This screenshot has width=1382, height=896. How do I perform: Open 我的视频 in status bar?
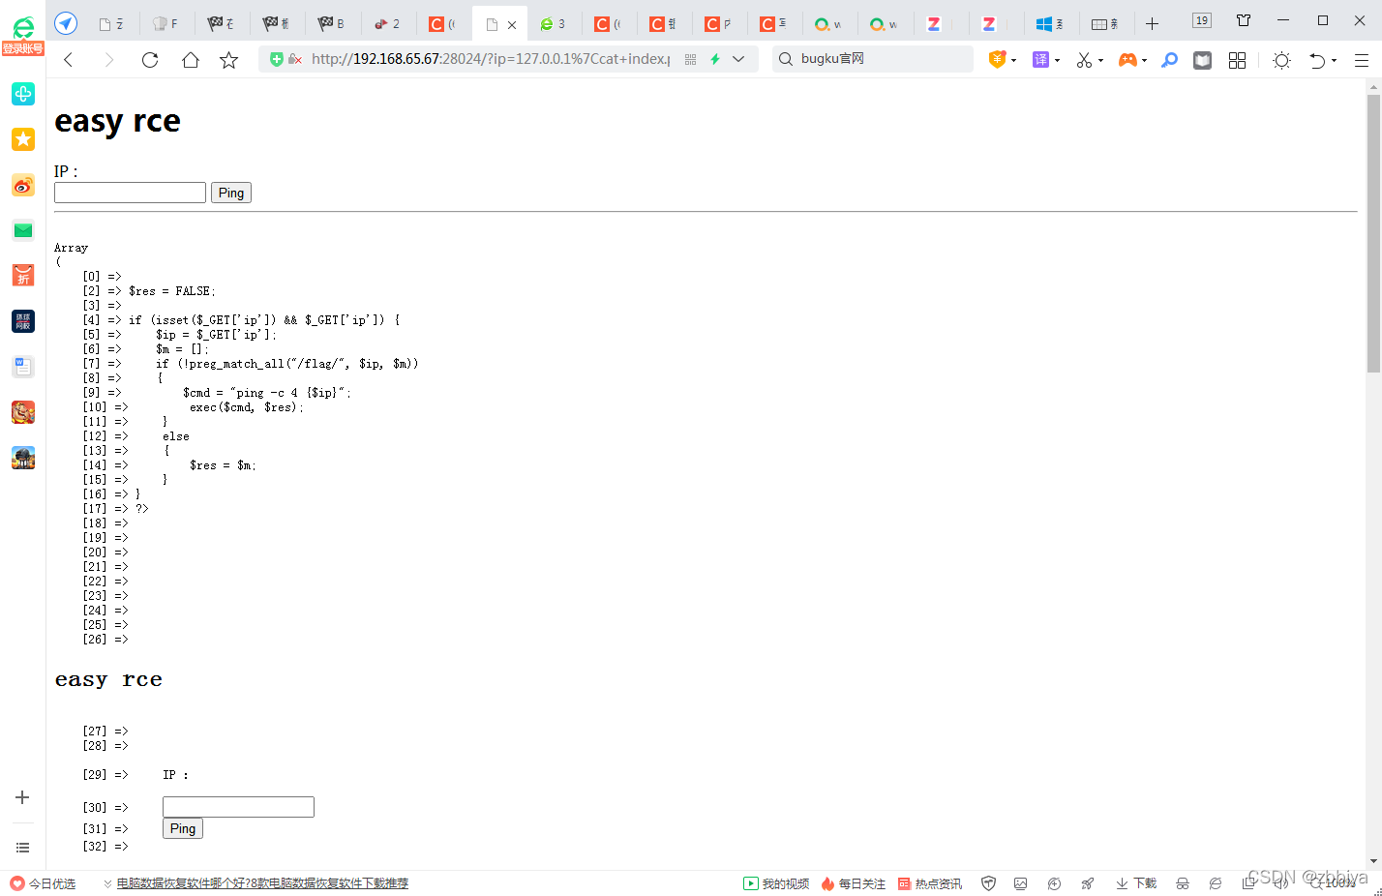click(x=776, y=883)
